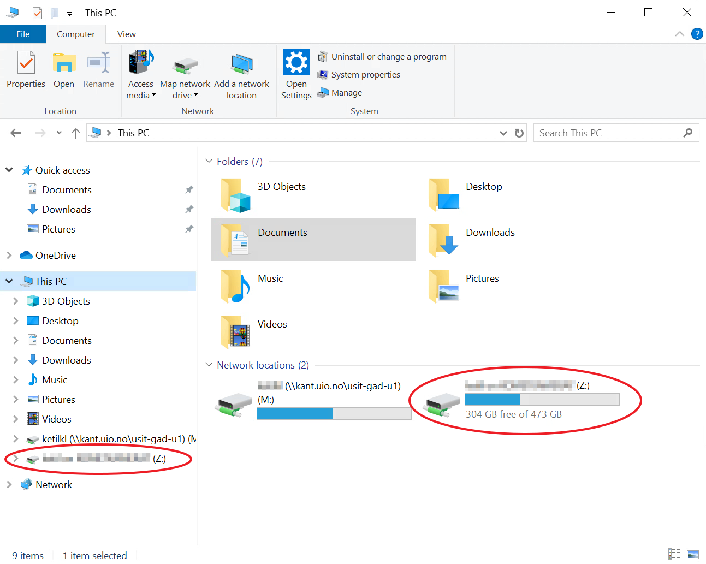
Task: Go up one level with Up arrow
Action: (76, 133)
